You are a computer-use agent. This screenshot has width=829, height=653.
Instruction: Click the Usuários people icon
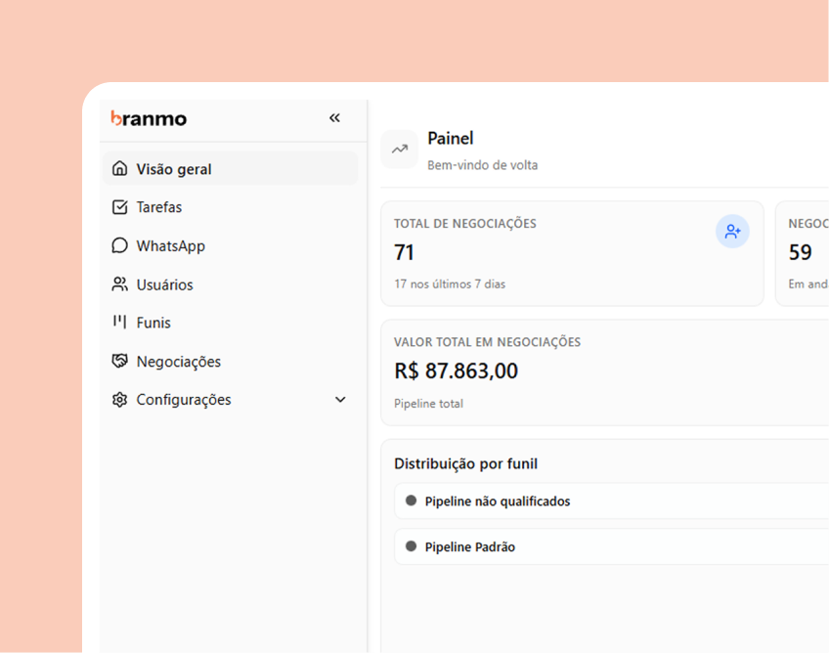click(120, 284)
